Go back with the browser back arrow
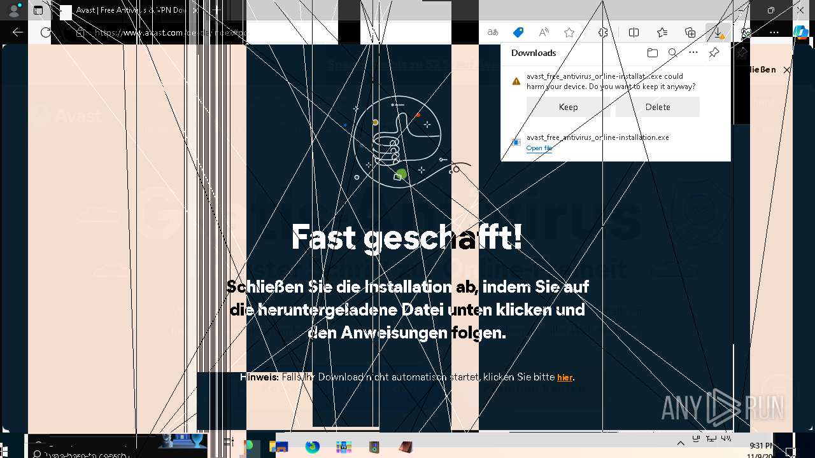This screenshot has height=458, width=815. tap(18, 32)
